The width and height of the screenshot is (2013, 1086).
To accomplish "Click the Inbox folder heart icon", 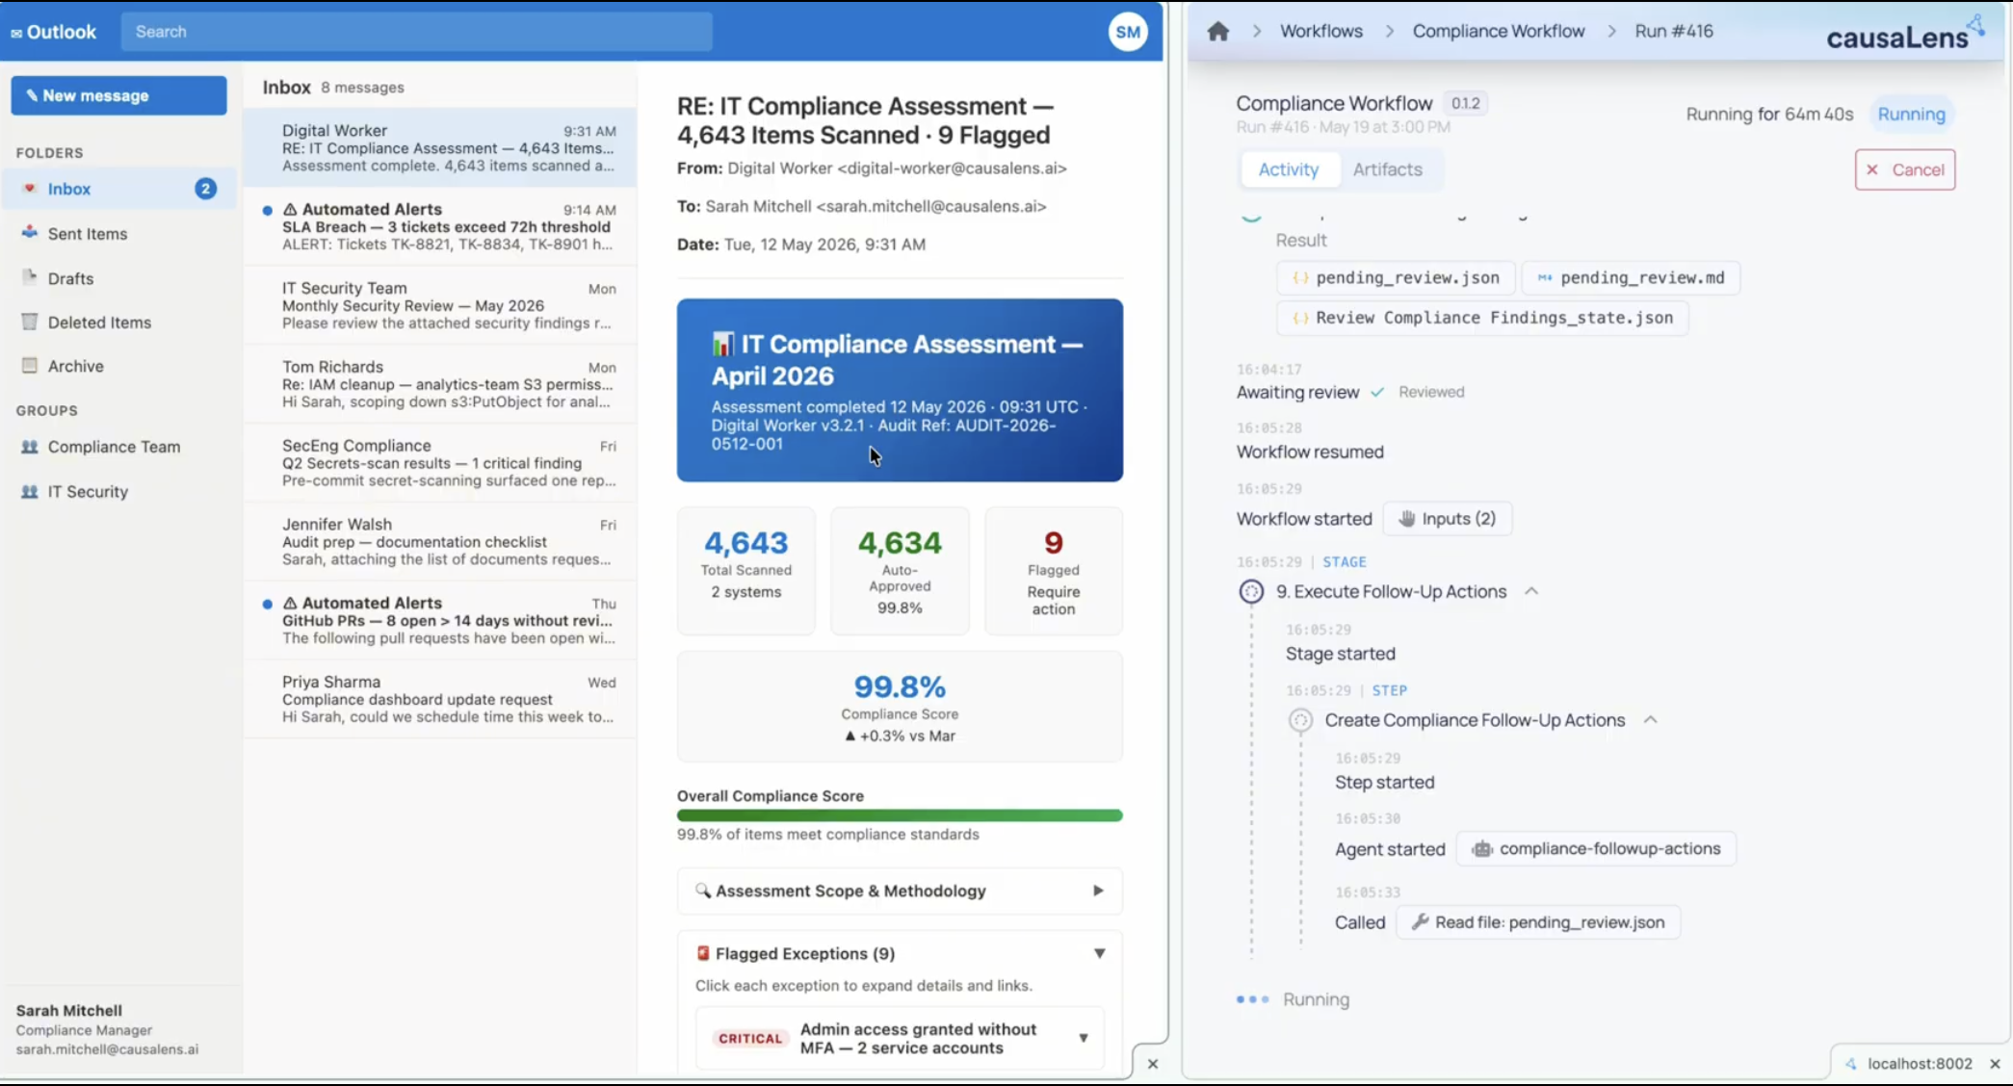I will (x=30, y=188).
